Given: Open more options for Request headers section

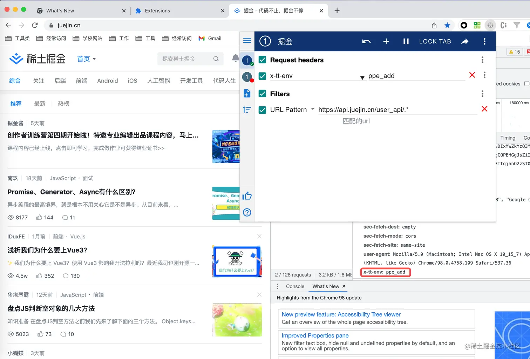Looking at the screenshot, I should click(x=482, y=60).
